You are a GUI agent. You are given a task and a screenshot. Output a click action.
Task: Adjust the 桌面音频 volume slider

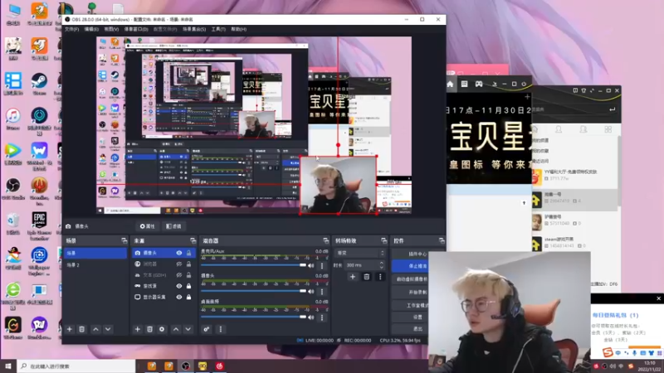coord(253,317)
